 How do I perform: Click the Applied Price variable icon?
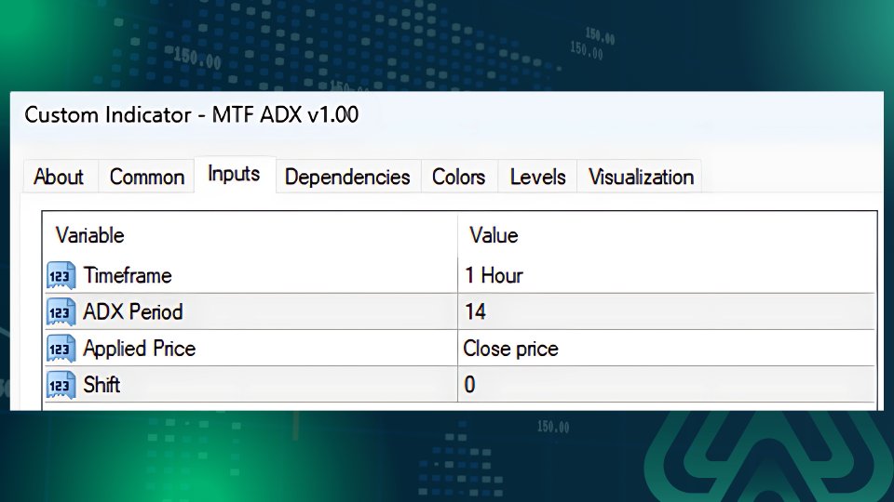(61, 349)
